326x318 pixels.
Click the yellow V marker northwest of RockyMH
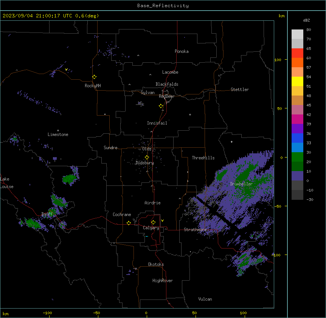pyautogui.click(x=66, y=69)
